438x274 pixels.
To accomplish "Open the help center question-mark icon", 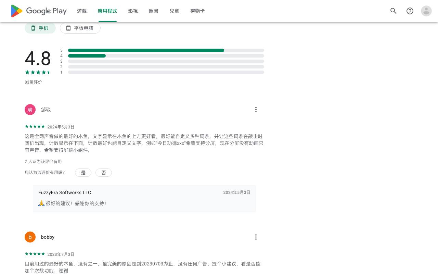I will pos(410,11).
